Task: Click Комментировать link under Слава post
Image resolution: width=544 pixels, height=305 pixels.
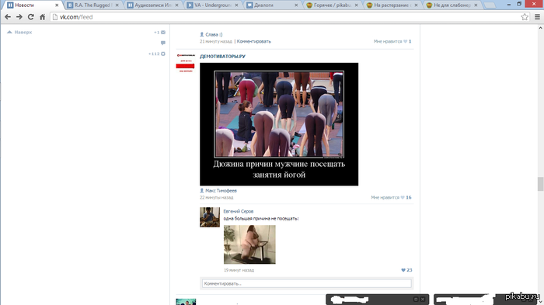Action: click(254, 41)
